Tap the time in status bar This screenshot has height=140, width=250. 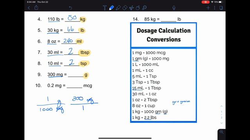tap(31, 2)
